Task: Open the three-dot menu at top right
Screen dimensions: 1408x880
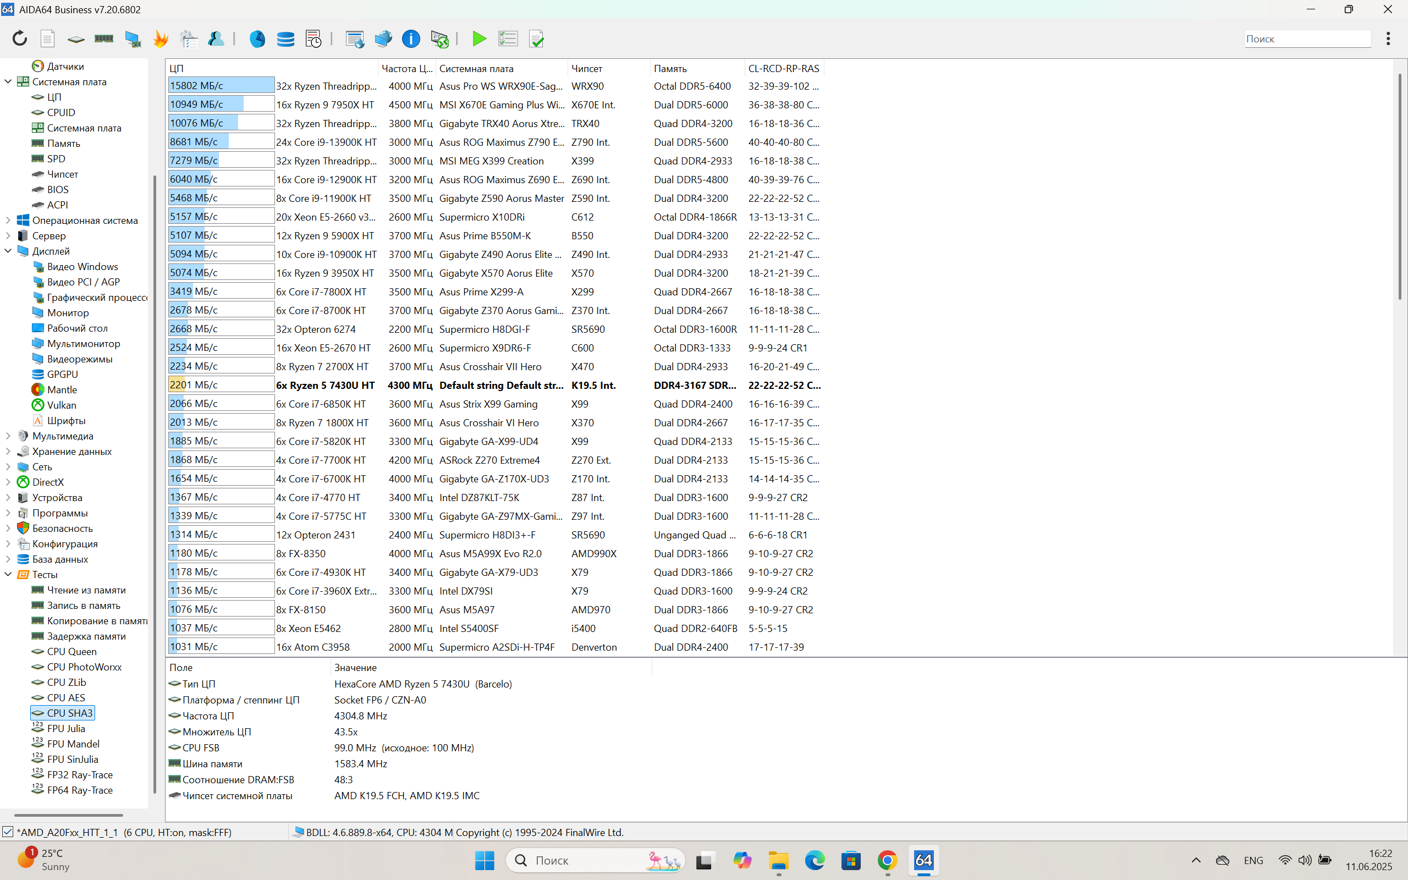Action: [1388, 39]
